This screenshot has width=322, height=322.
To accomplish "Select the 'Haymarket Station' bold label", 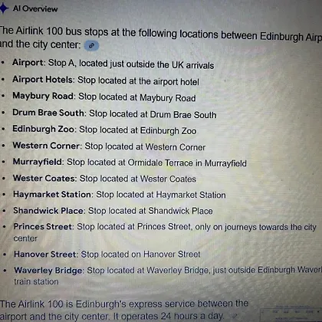I will (52, 195).
